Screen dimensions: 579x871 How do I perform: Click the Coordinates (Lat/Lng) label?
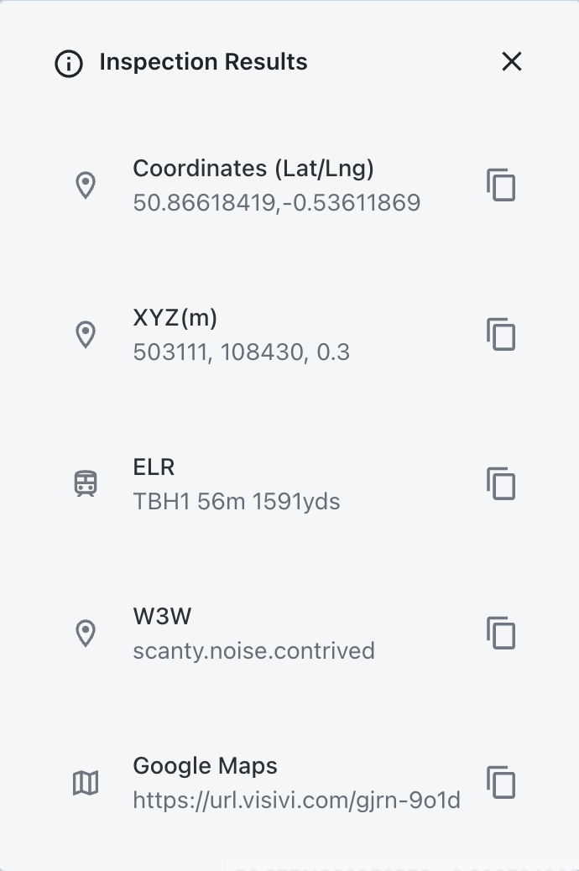[x=253, y=168]
